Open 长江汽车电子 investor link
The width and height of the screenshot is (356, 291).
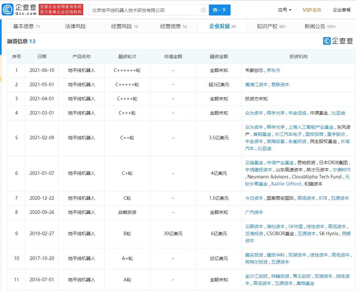(288, 134)
